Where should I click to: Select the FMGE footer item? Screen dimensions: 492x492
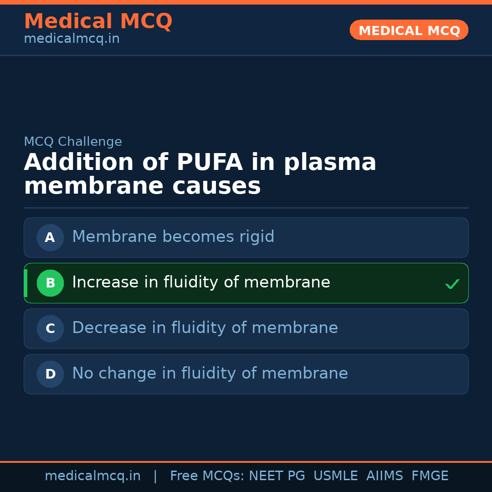430,476
